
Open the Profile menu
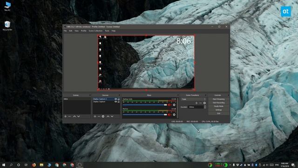coord(84,31)
